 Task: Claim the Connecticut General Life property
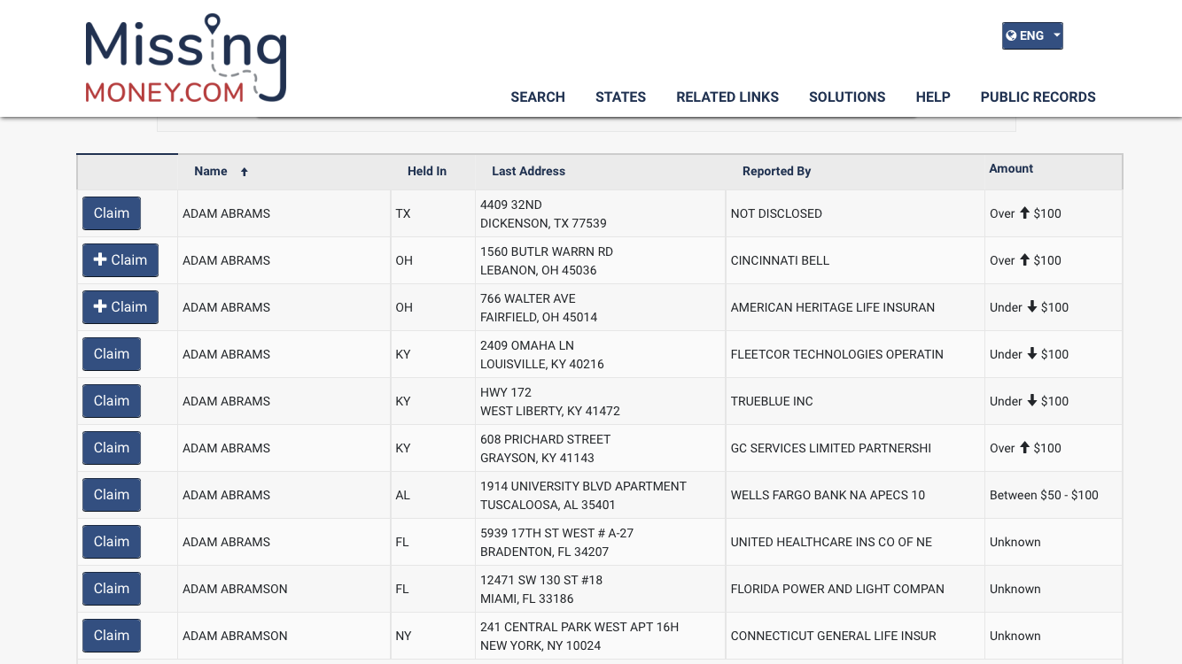pos(112,636)
